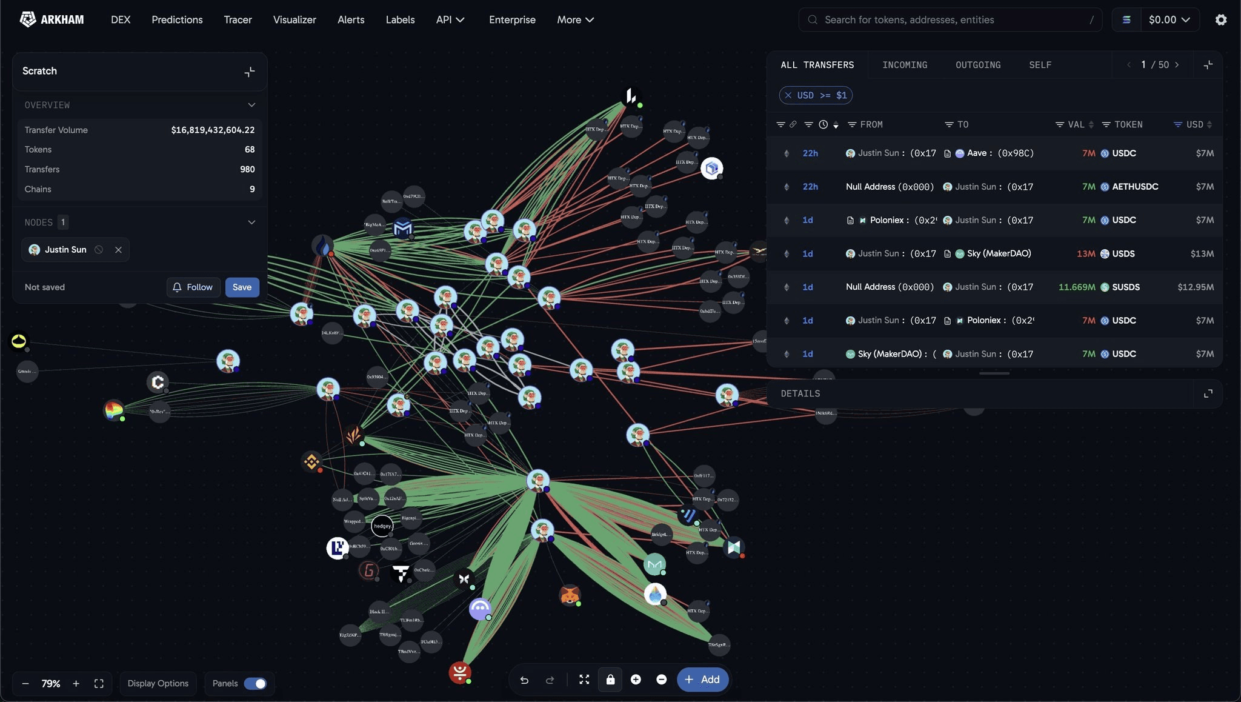Expand the Details panel
This screenshot has width=1241, height=702.
coord(1208,393)
